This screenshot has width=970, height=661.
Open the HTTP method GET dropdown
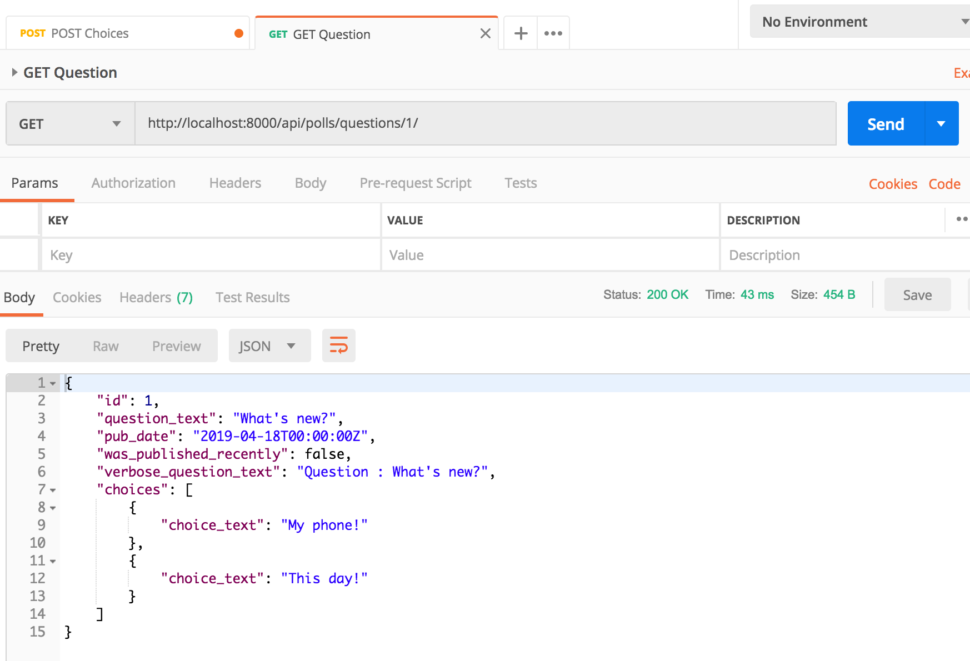[70, 123]
